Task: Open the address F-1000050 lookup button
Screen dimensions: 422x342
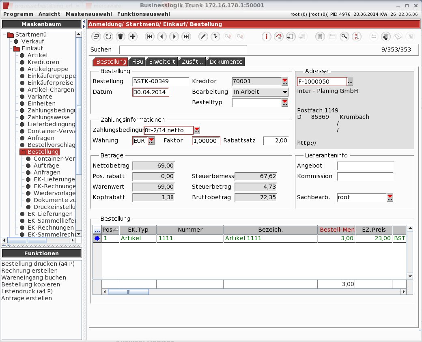Action: pyautogui.click(x=350, y=82)
